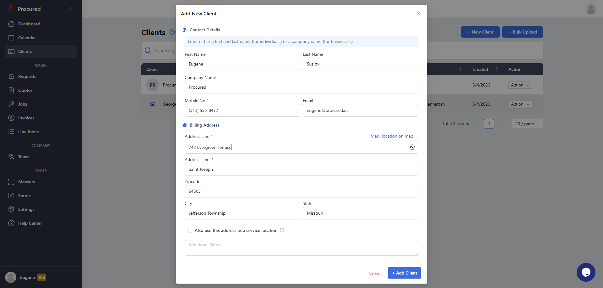
Task: Click the help icon next to Clients heading
Action: coord(172,32)
